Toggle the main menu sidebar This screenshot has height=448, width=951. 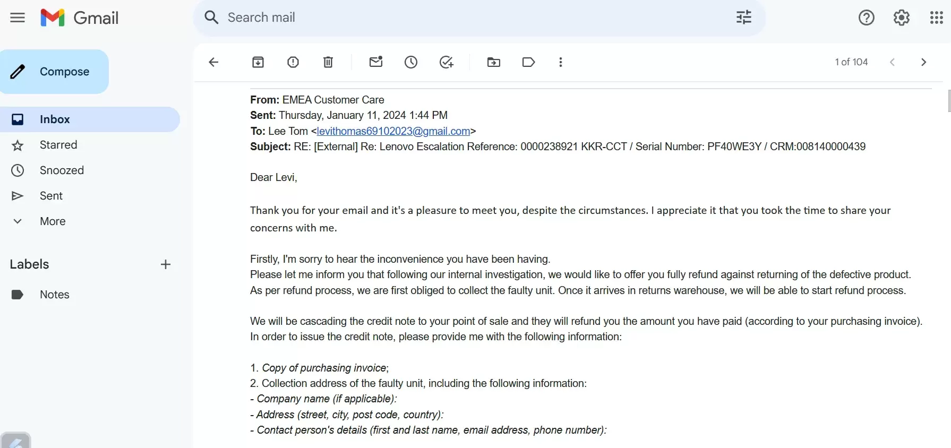(x=18, y=18)
